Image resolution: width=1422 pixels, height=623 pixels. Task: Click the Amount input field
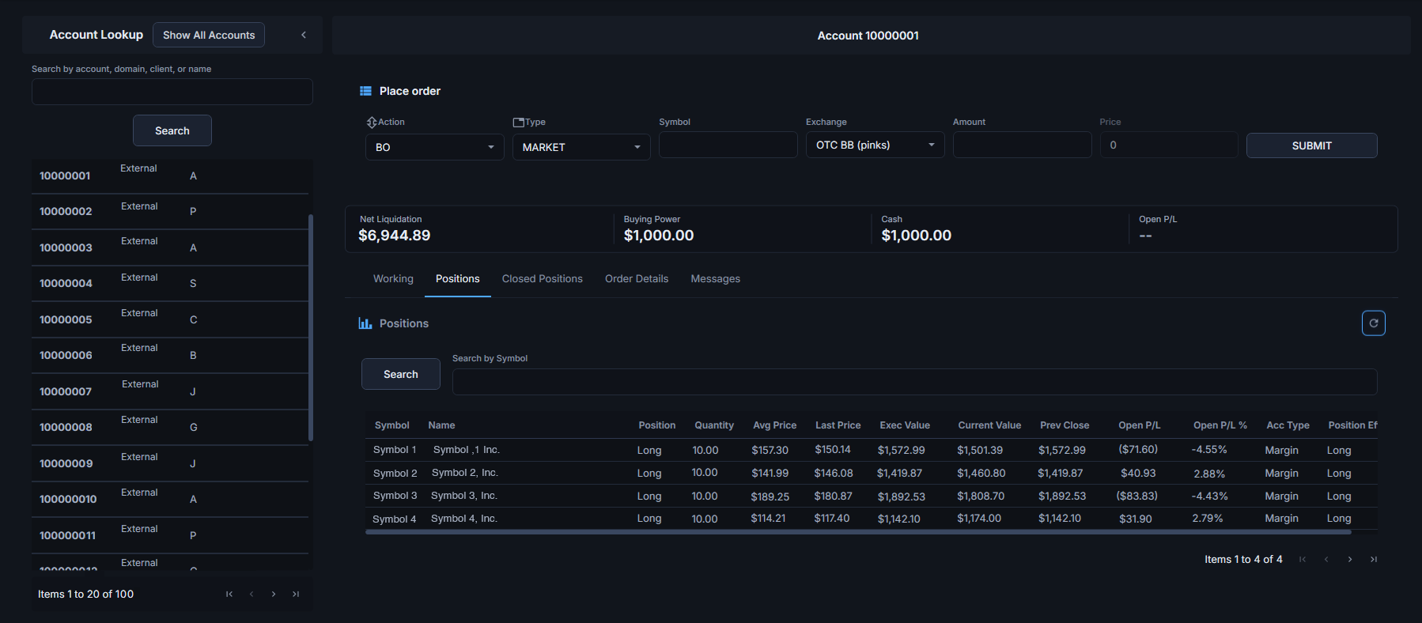coord(1023,145)
